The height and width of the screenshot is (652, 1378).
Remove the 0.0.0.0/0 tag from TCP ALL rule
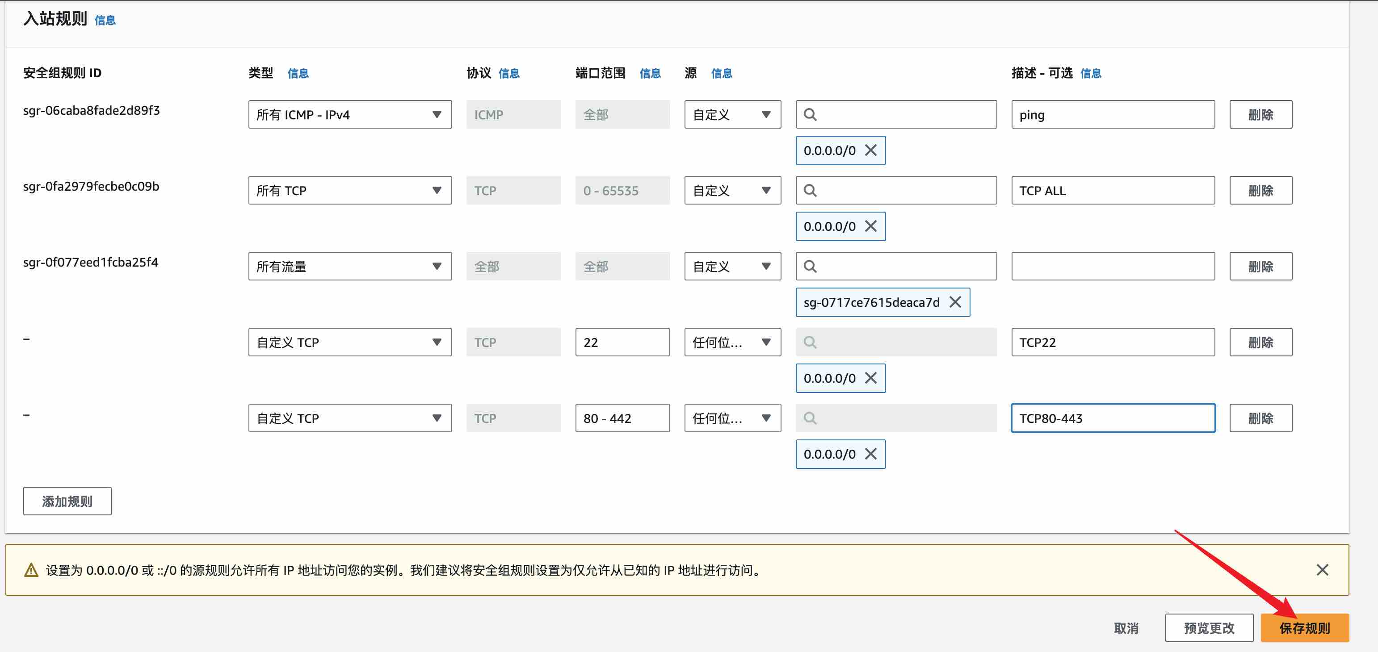coord(871,226)
